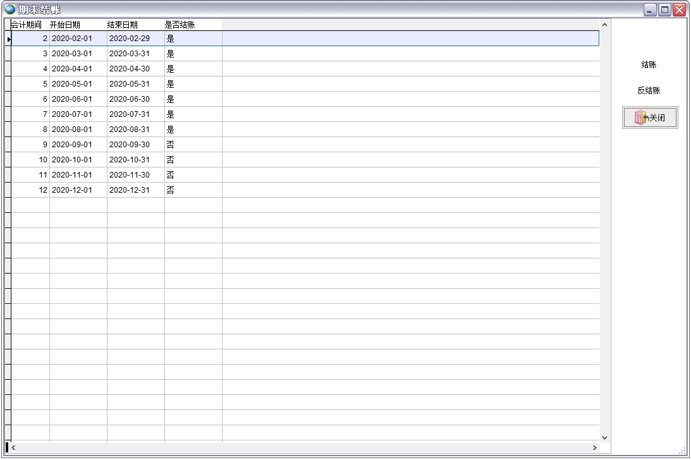Maximize the 期末结账 window
This screenshot has width=691, height=460.
coord(664,9)
